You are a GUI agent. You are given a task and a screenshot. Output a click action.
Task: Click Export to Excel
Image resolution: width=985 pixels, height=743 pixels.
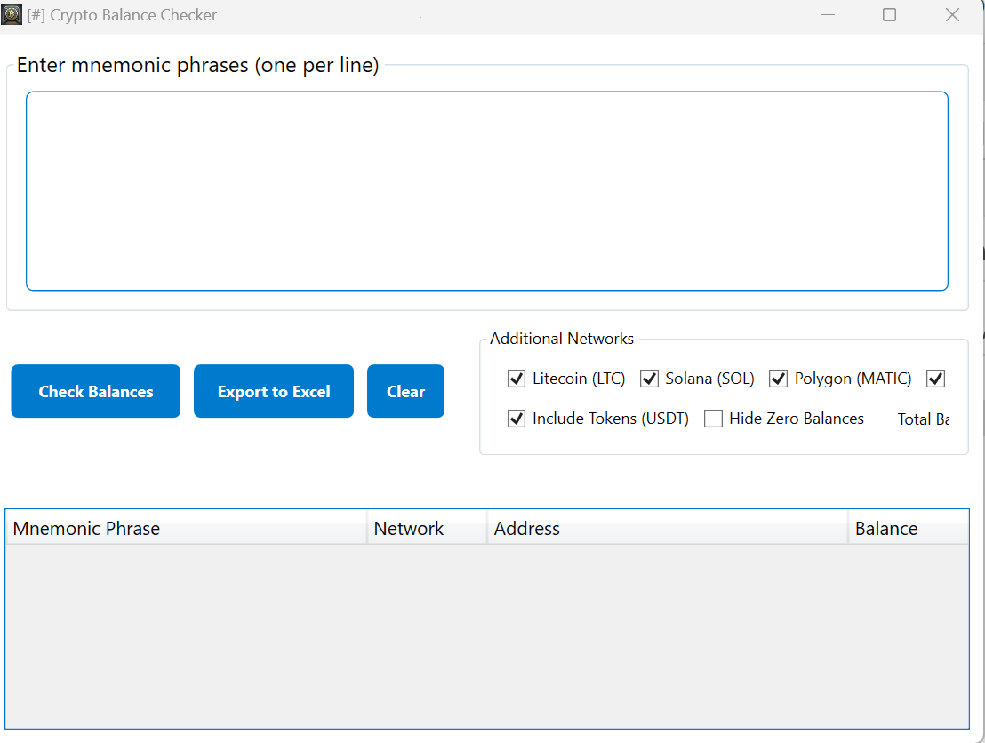pos(274,391)
